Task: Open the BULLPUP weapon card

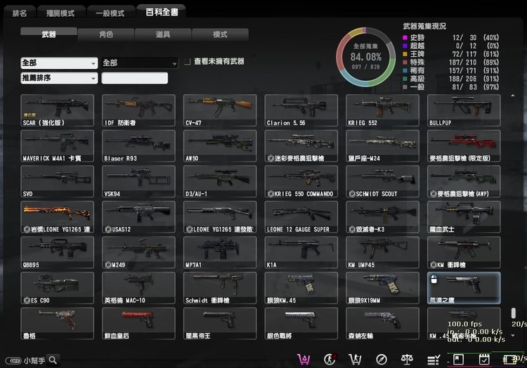Action: [x=464, y=110]
